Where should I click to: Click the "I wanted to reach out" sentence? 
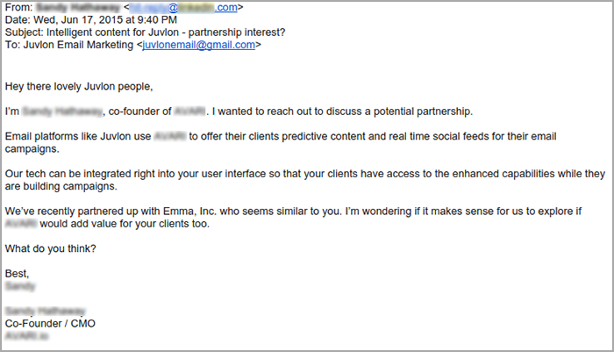point(342,111)
